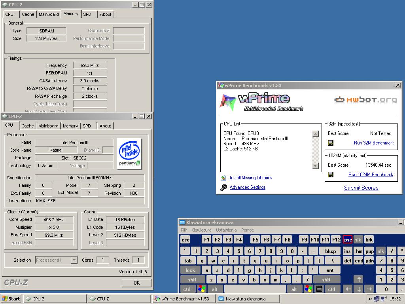Click the save icon under 32M speed test
The height and width of the screenshot is (304, 405).
click(x=331, y=142)
